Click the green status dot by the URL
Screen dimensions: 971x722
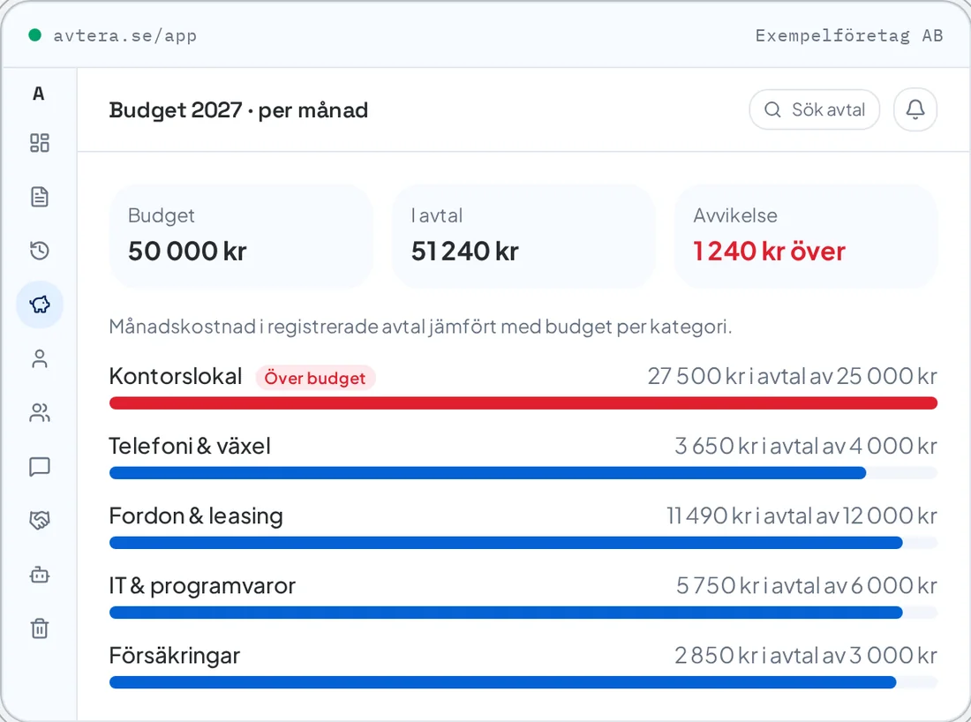click(x=35, y=35)
